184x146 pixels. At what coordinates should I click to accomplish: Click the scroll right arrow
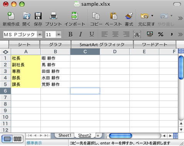point(170,136)
